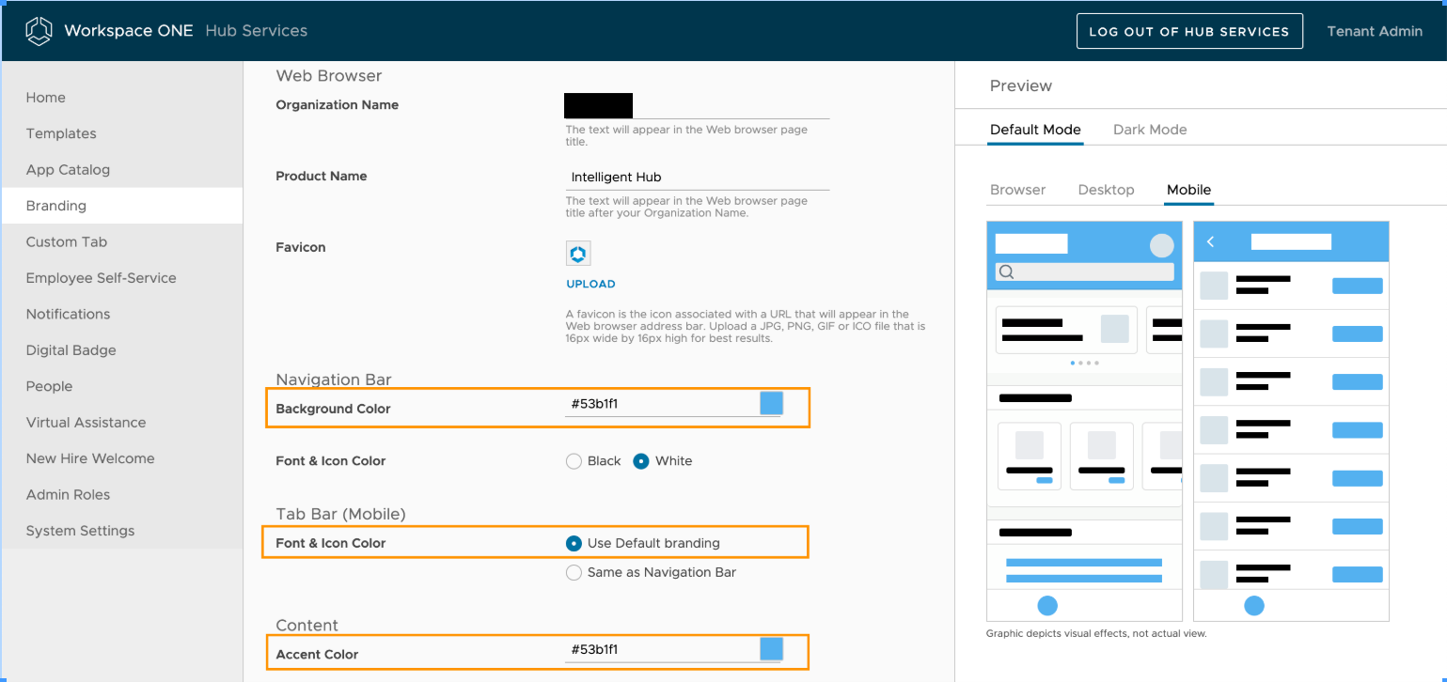The width and height of the screenshot is (1447, 682).
Task: Show the Mobile preview tab
Action: tap(1188, 190)
